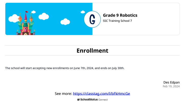Click the author name Des Edpan
This screenshot has height=103, width=185.
pos(172,82)
